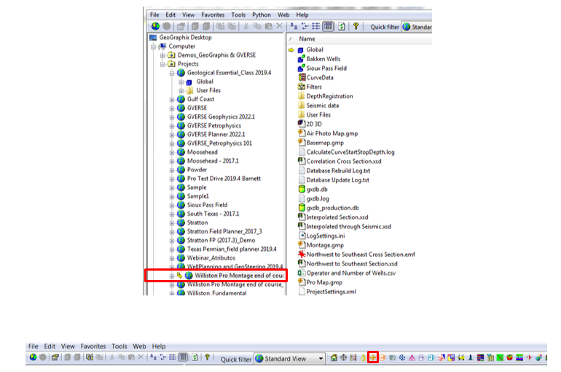This screenshot has height=372, width=561.
Task: Select Texas Permian_field planner 2019.4 project
Action: (x=232, y=249)
